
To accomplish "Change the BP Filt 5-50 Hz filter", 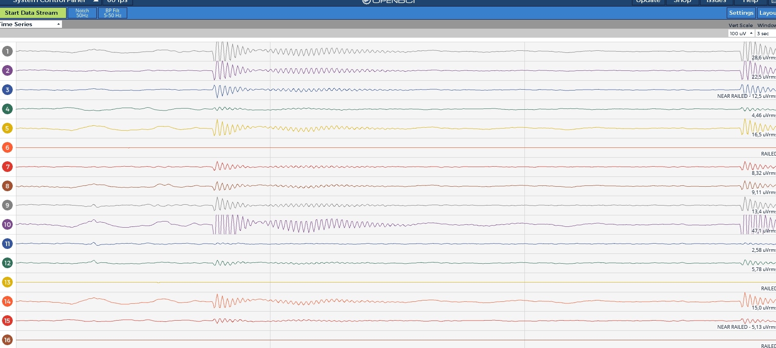I will coord(112,13).
